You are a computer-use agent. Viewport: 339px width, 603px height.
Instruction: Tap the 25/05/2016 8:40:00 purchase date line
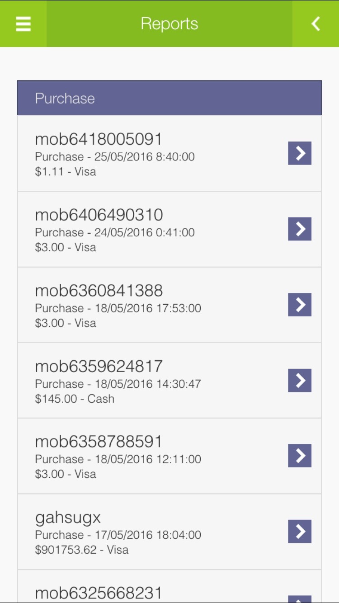[115, 157]
